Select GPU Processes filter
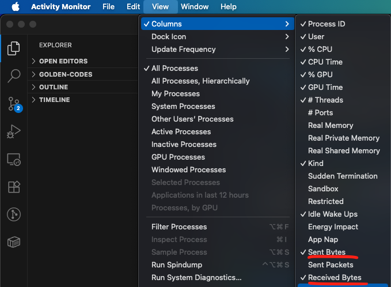 (x=218, y=157)
